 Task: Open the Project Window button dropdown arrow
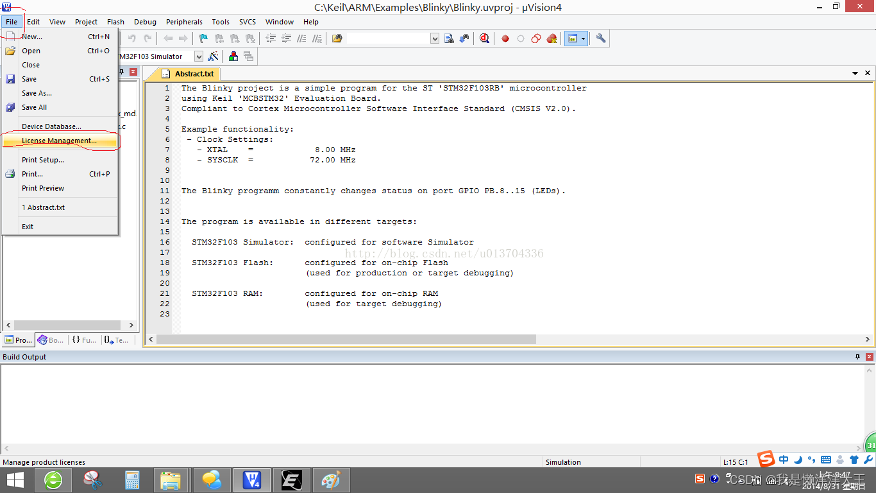coord(584,39)
